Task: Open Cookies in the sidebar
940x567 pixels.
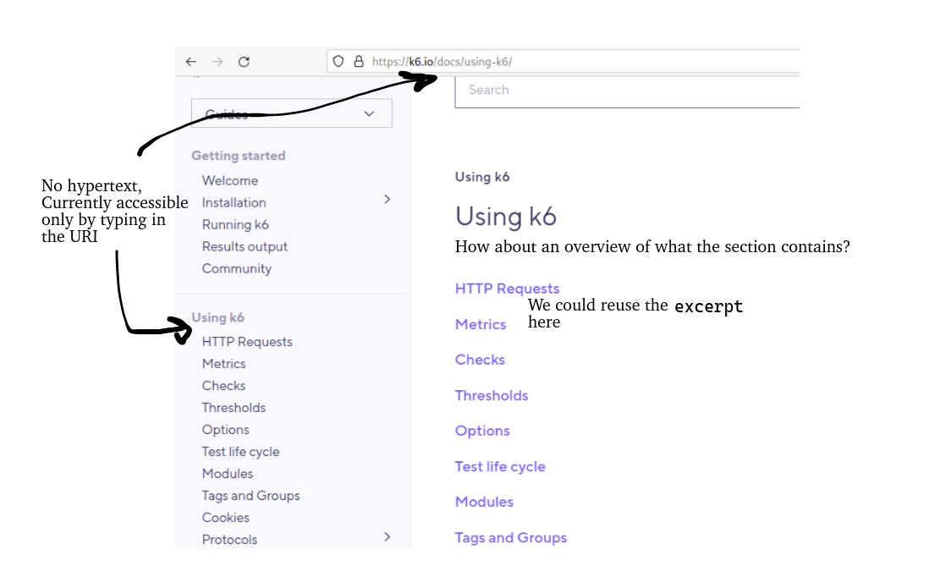Action: click(225, 517)
